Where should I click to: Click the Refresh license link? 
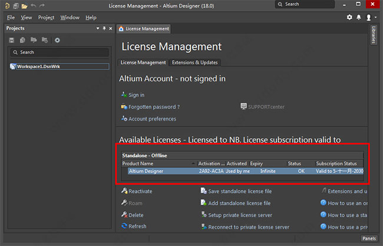(137, 226)
